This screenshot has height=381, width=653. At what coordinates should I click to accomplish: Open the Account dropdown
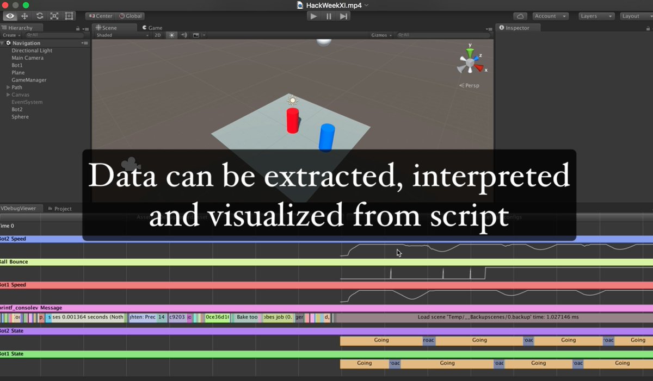tap(550, 16)
